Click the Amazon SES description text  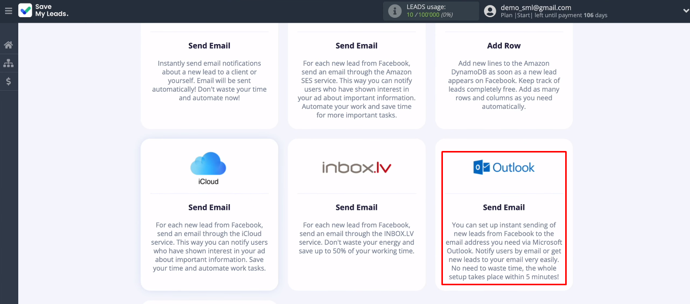click(357, 89)
